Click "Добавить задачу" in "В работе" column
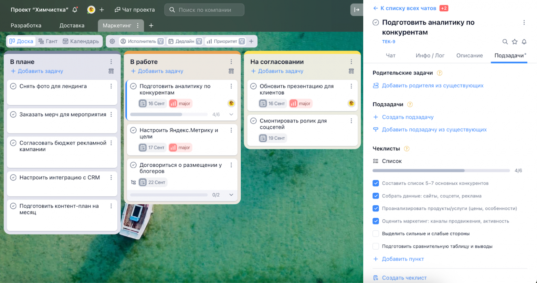This screenshot has height=283, width=537. pos(160,71)
